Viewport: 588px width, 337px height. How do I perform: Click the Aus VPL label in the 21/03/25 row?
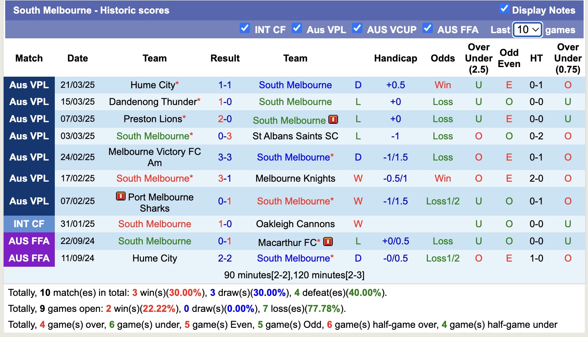[29, 85]
